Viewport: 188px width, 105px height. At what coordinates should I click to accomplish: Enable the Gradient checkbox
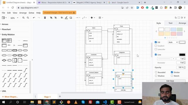pos(156,46)
